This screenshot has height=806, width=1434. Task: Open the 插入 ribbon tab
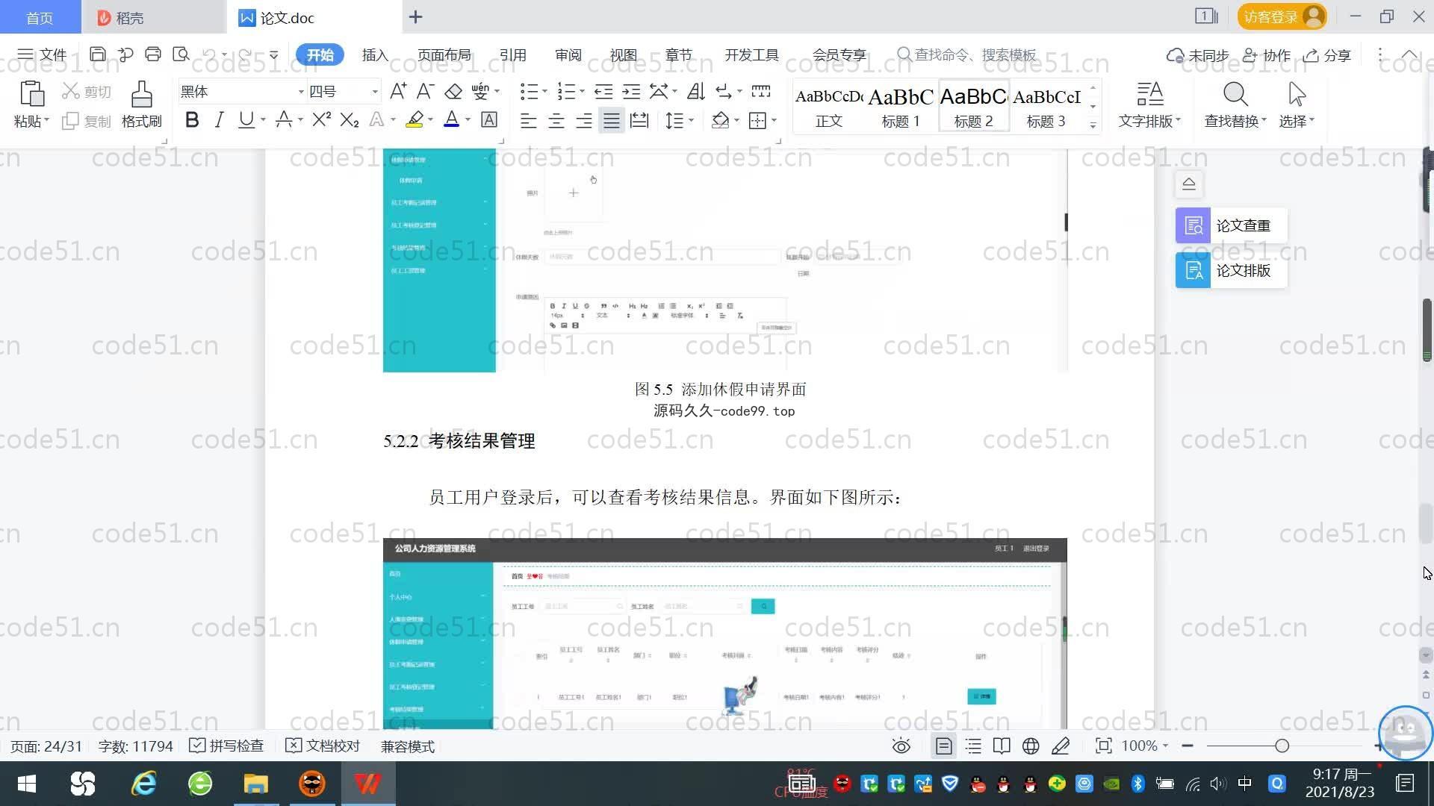(x=375, y=55)
